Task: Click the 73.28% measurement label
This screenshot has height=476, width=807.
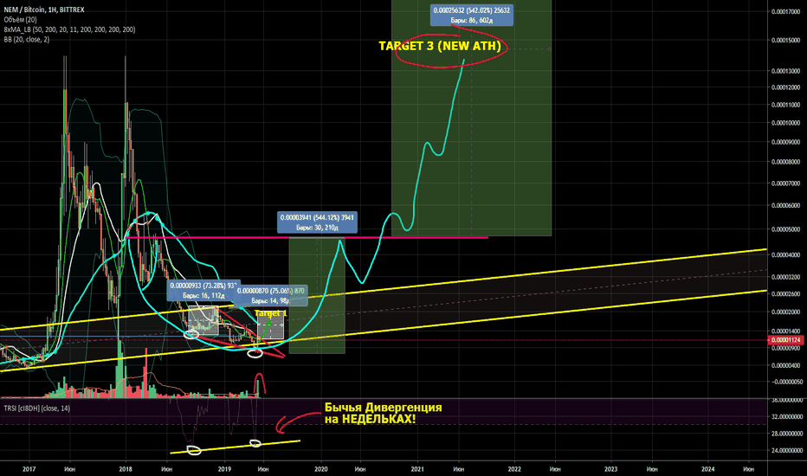Action: (x=203, y=290)
